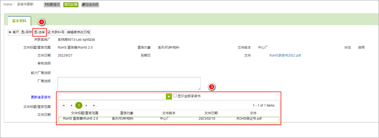
Task: Click the 意见反馈 feedback button
Action: pos(71,5)
